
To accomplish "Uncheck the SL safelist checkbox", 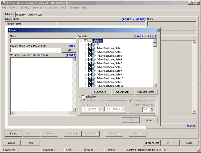I will tap(90, 44).
